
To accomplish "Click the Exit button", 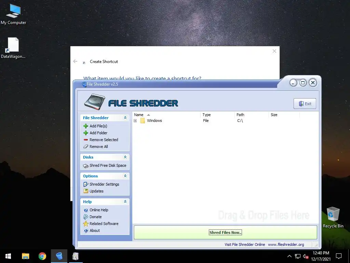I will click(x=305, y=103).
